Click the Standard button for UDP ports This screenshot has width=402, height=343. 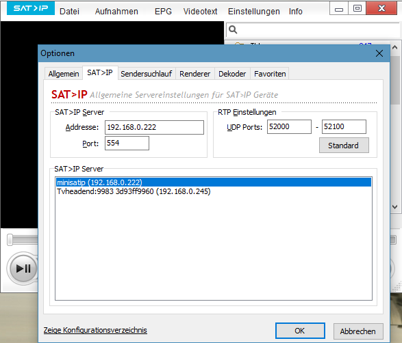tap(344, 146)
